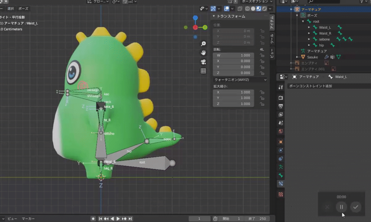Toggle the lock for location X
Screen dimensions: 371x222
(262, 31)
